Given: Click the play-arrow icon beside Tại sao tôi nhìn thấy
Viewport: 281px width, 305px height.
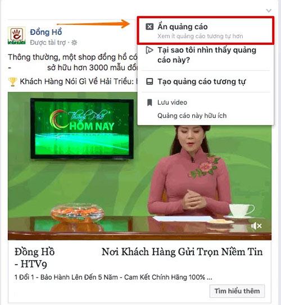Looking at the screenshot, I should click(149, 50).
